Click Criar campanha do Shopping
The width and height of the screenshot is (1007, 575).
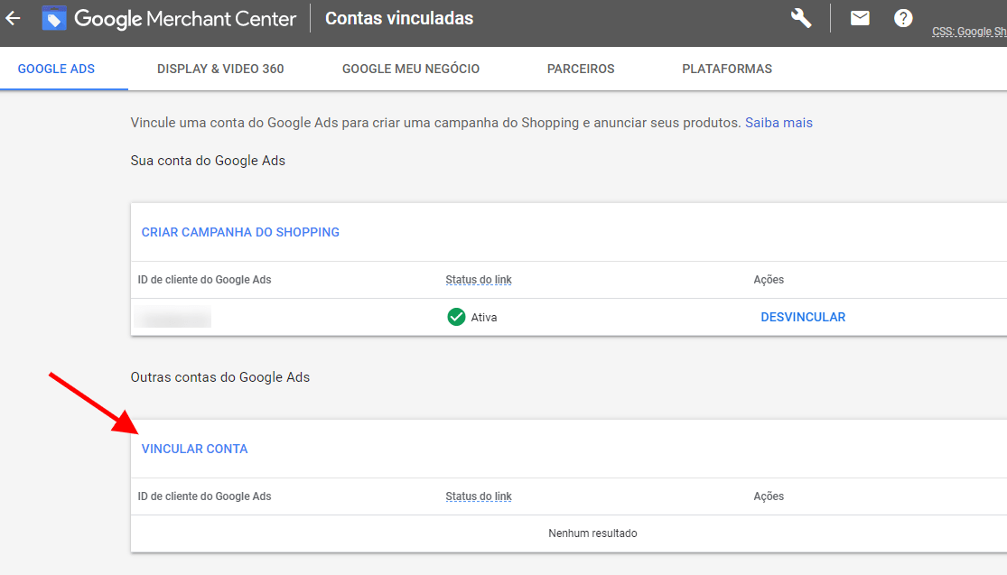pos(240,232)
